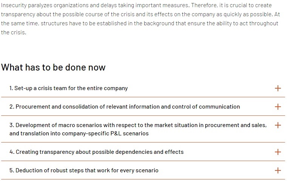Click plus icon next to macro scenarios item

278,125
